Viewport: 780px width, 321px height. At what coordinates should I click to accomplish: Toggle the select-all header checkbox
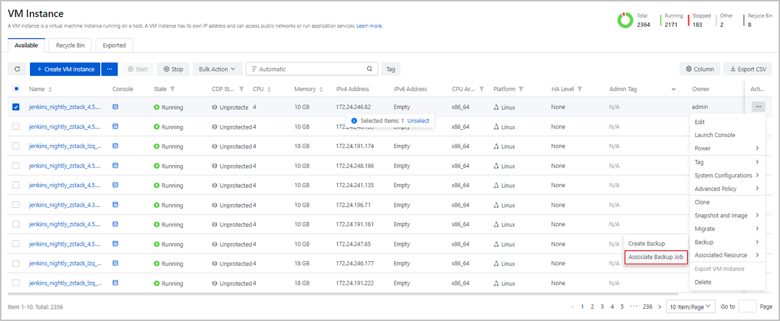[16, 89]
